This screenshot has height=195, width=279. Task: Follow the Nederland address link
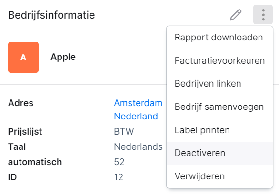(x=136, y=116)
